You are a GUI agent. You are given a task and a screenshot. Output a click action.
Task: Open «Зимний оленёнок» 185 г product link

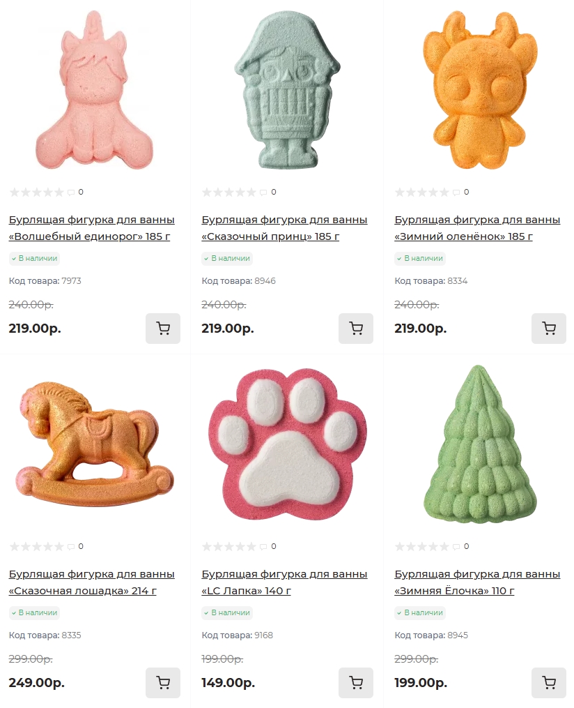[477, 228]
